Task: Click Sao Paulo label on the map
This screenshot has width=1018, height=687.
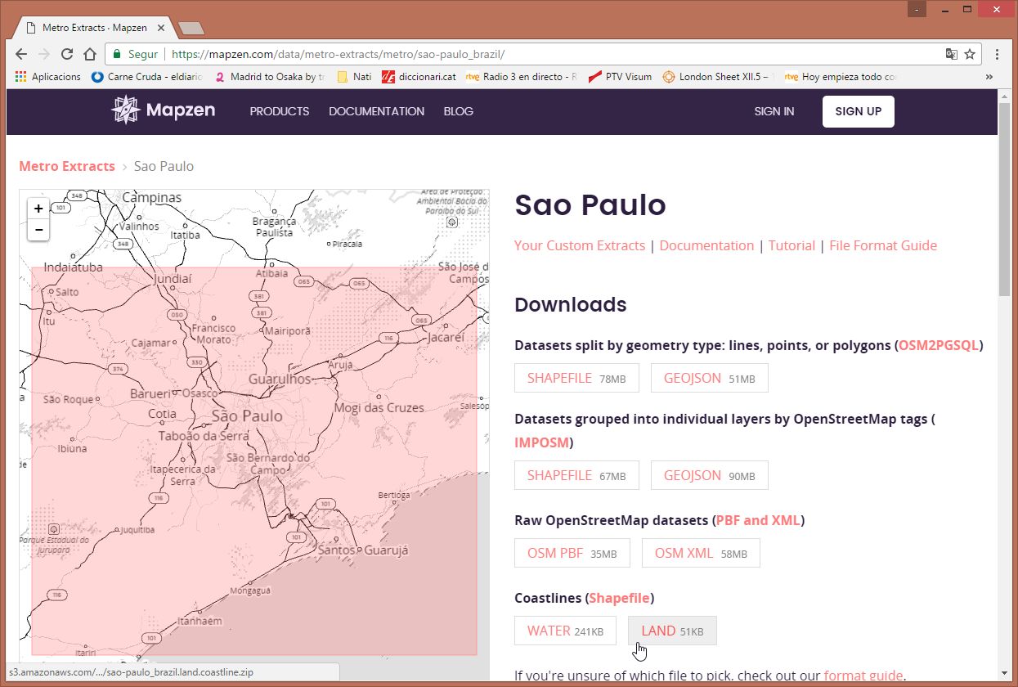Action: point(247,416)
